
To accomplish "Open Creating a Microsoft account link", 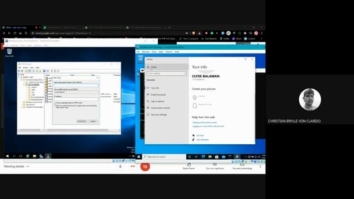I will click(204, 123).
